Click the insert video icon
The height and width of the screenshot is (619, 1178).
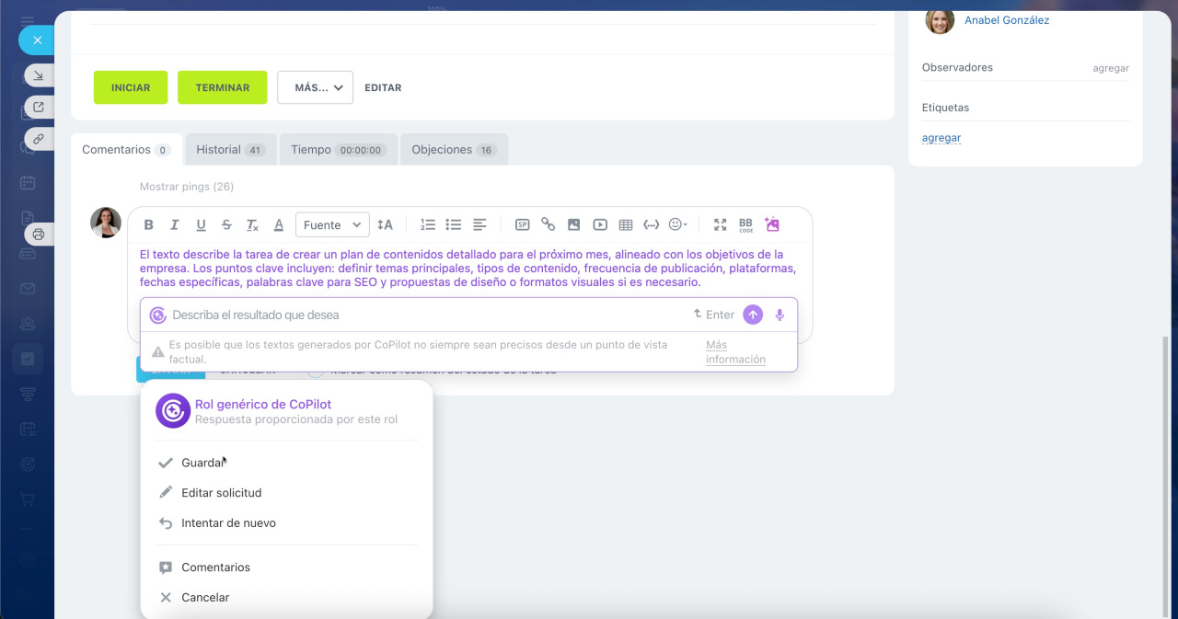tap(600, 225)
